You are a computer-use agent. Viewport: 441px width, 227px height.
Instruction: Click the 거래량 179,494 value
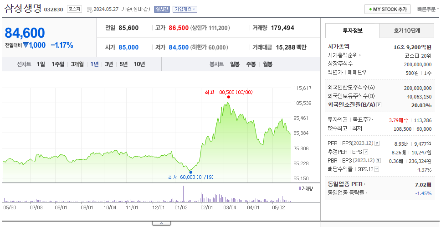(282, 28)
